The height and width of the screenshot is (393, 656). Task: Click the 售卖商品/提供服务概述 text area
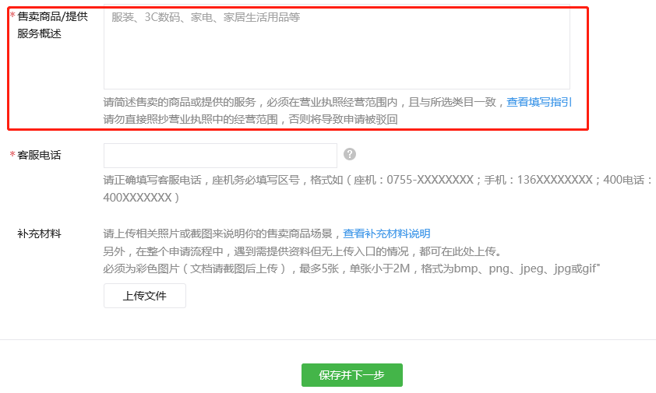[337, 47]
